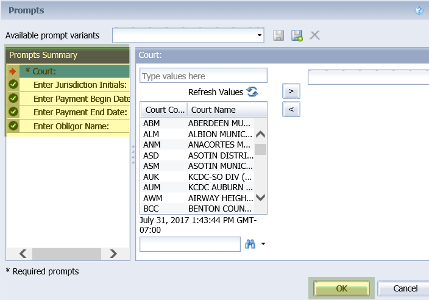Select the ABM Aberdeen row
The height and width of the screenshot is (300, 429).
(197, 123)
